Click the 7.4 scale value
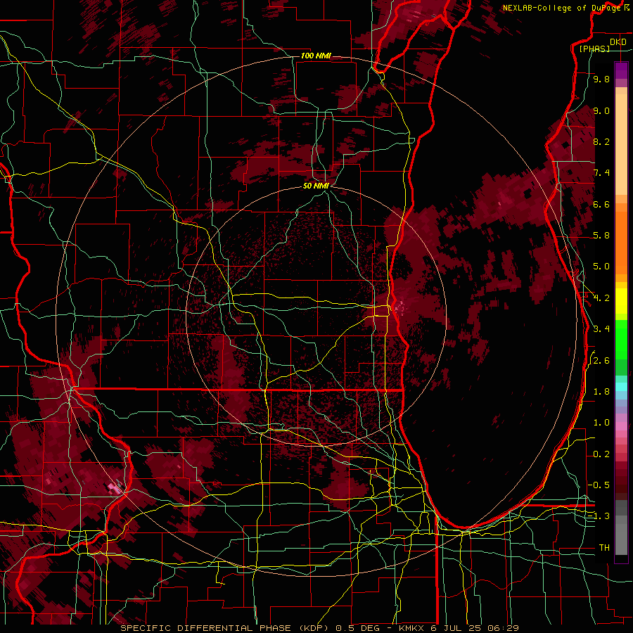 point(601,173)
